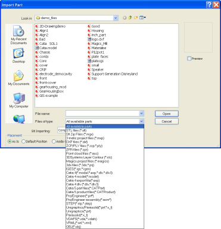Select file electrode_democavity

tap(55, 74)
